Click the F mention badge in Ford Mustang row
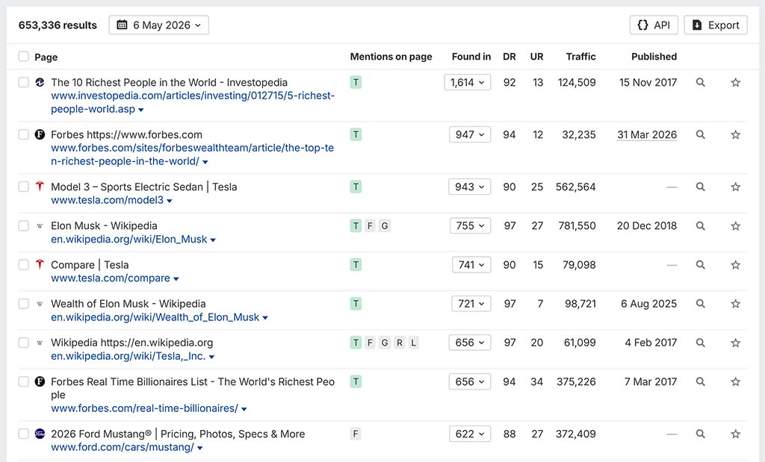The width and height of the screenshot is (765, 462). pos(356,434)
